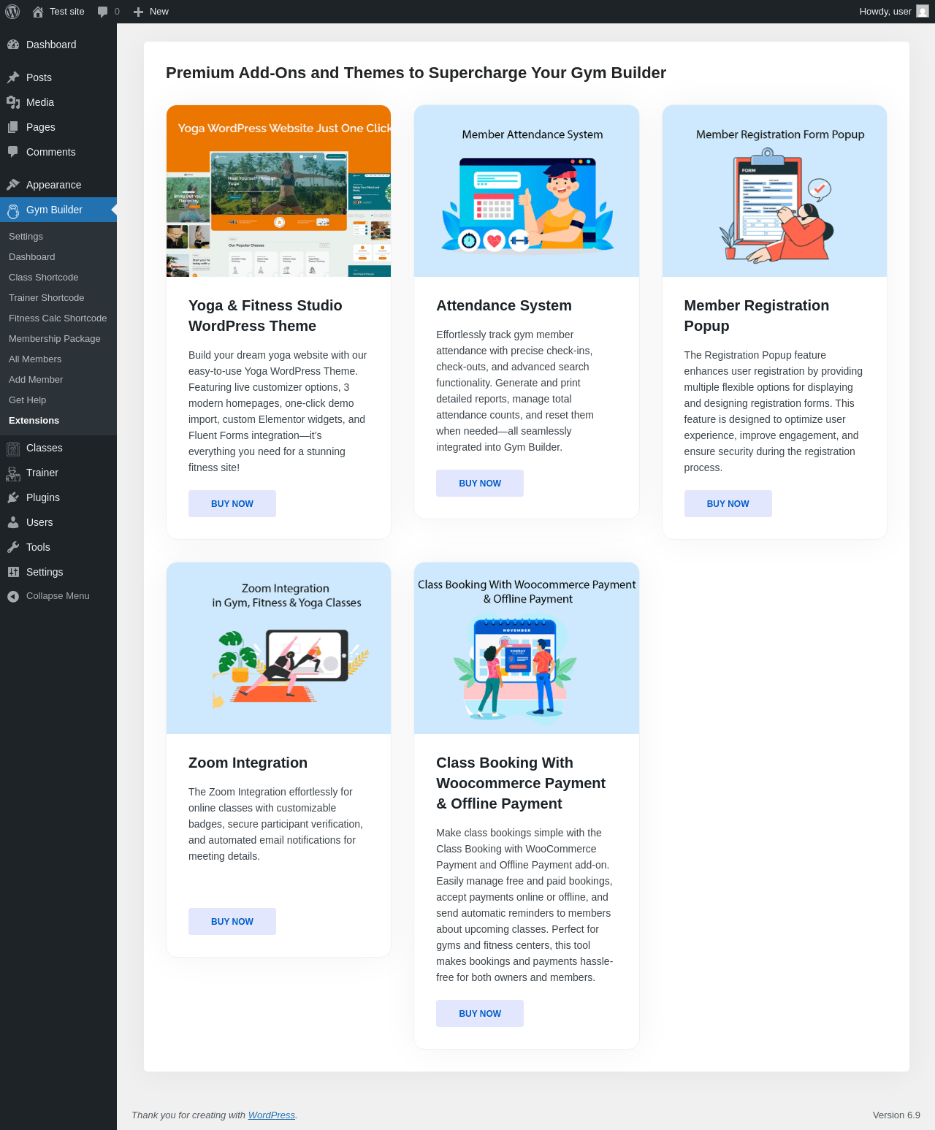Click the Class Booking With Woocommerce Payment title
The height and width of the screenshot is (1130, 935).
click(x=521, y=783)
